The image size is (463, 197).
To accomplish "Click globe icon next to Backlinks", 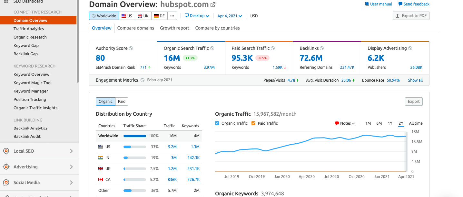I will coord(322,48).
